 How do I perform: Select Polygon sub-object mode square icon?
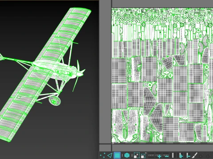pos(117,155)
